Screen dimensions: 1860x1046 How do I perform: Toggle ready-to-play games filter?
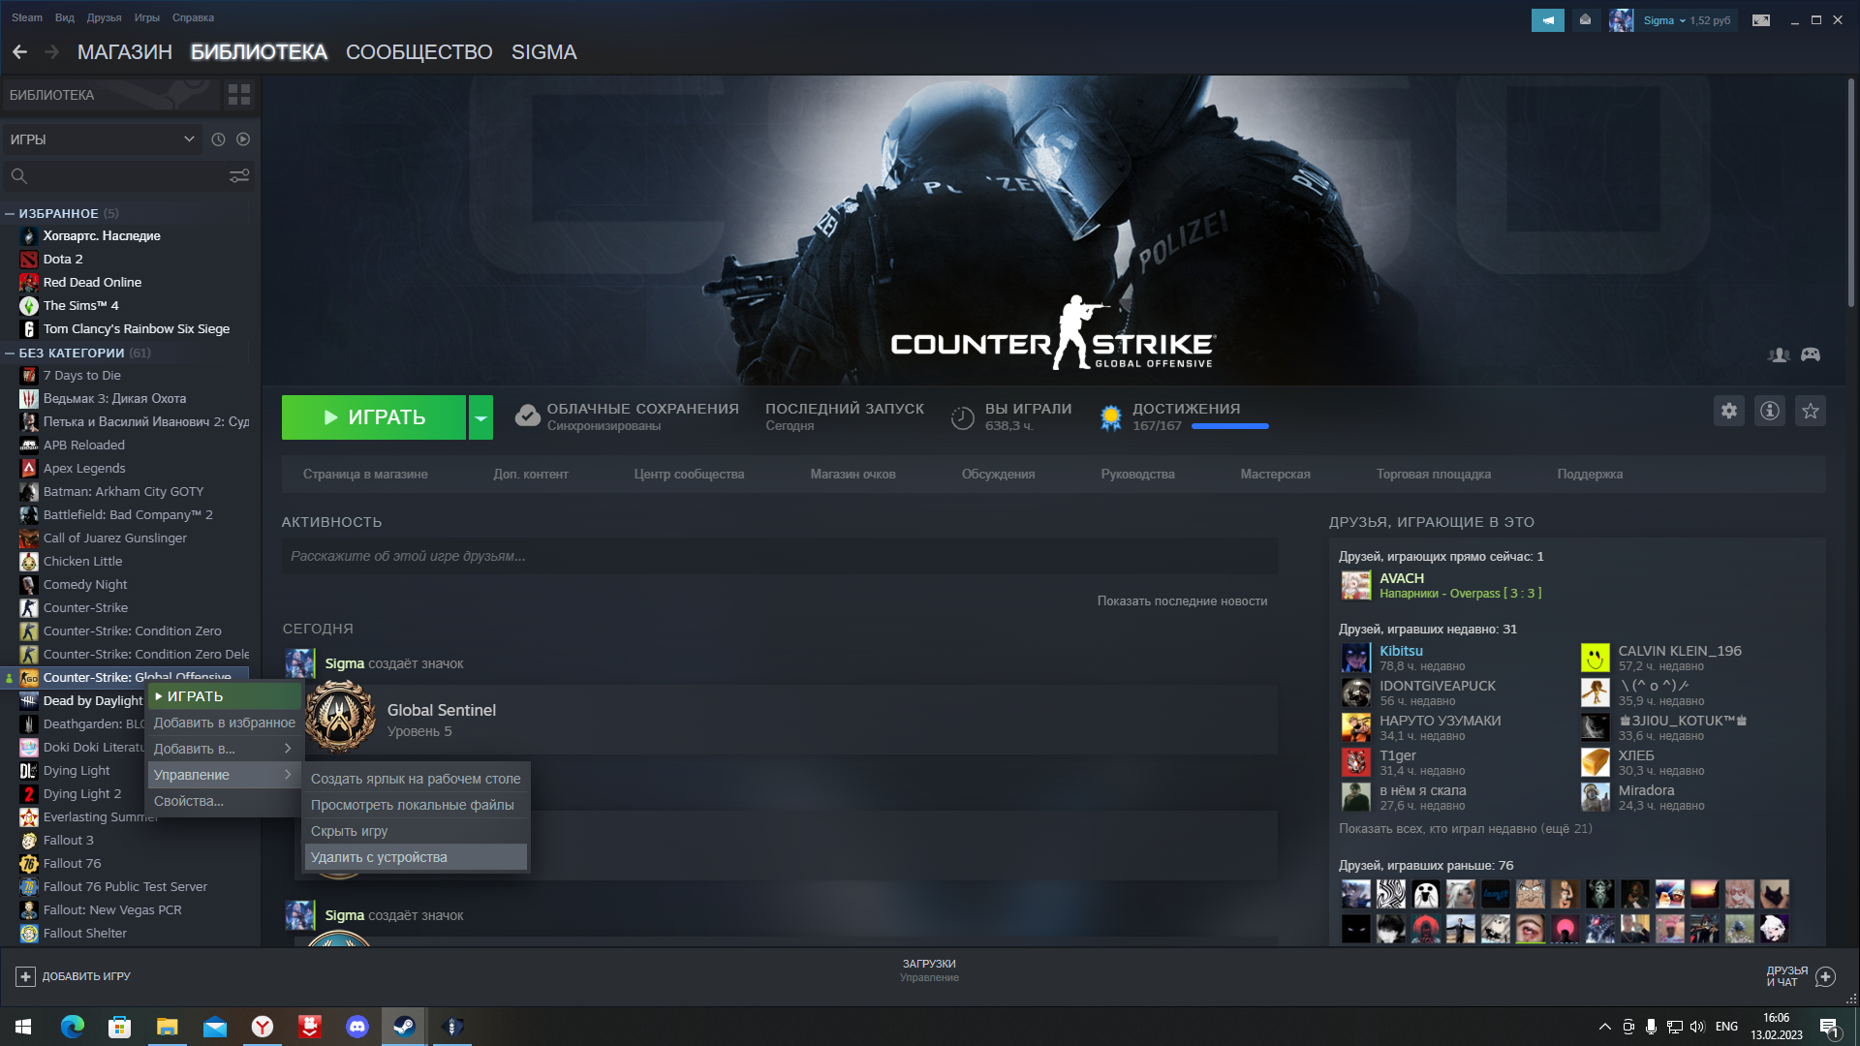[x=243, y=139]
